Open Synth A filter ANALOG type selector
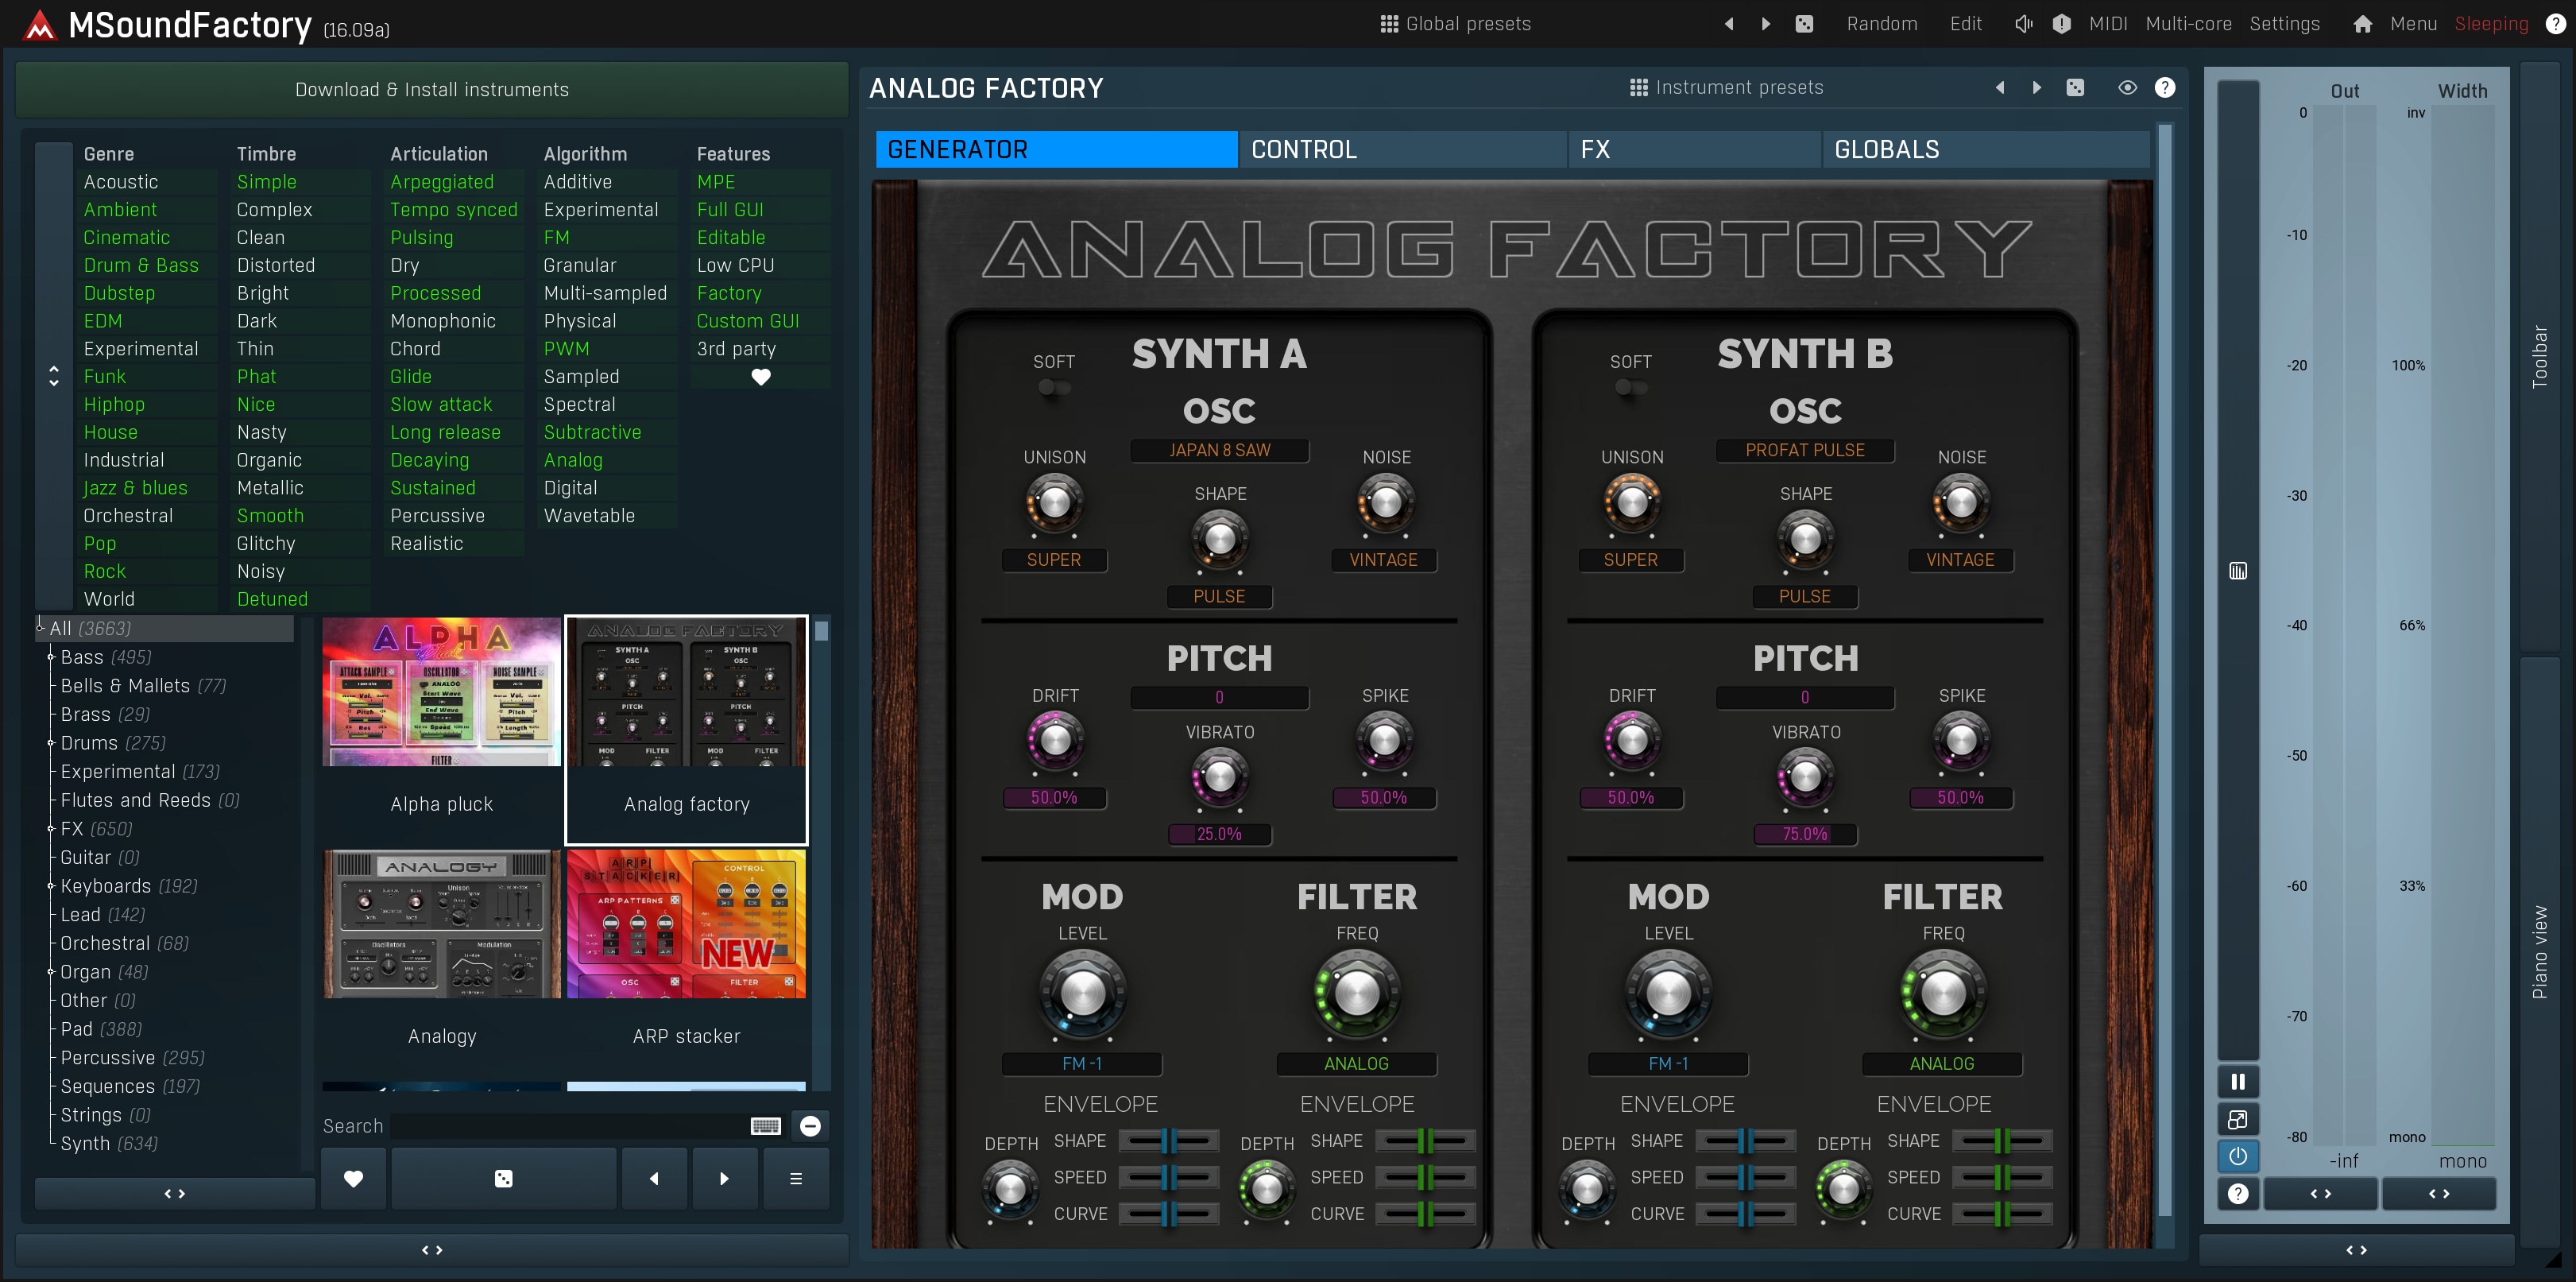The image size is (2576, 1282). point(1357,1064)
